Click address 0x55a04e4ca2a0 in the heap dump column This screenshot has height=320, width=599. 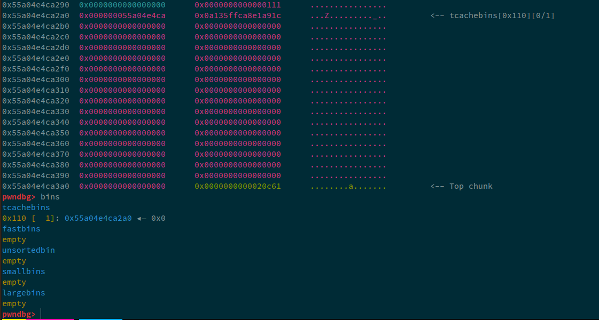pos(36,16)
